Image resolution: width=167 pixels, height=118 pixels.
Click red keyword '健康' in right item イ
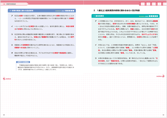[x=127, y=48]
